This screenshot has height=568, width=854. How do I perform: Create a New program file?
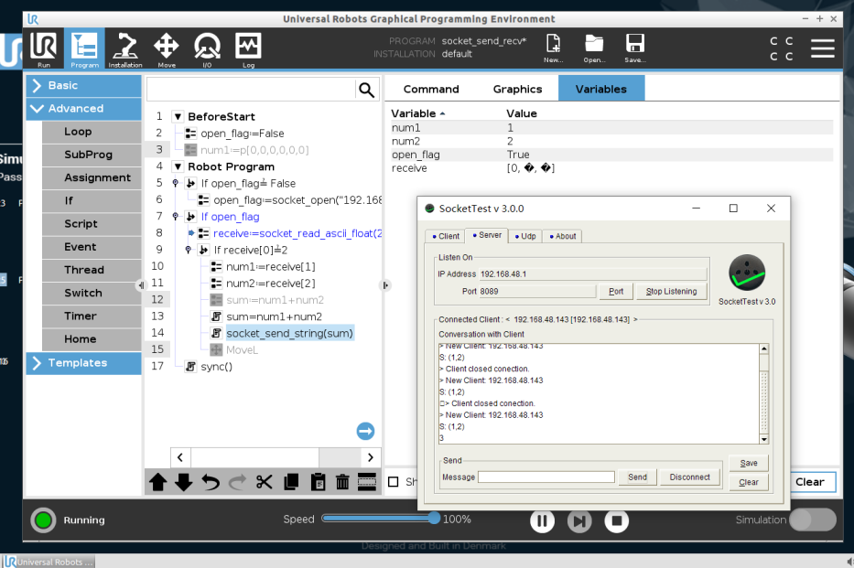(x=554, y=48)
